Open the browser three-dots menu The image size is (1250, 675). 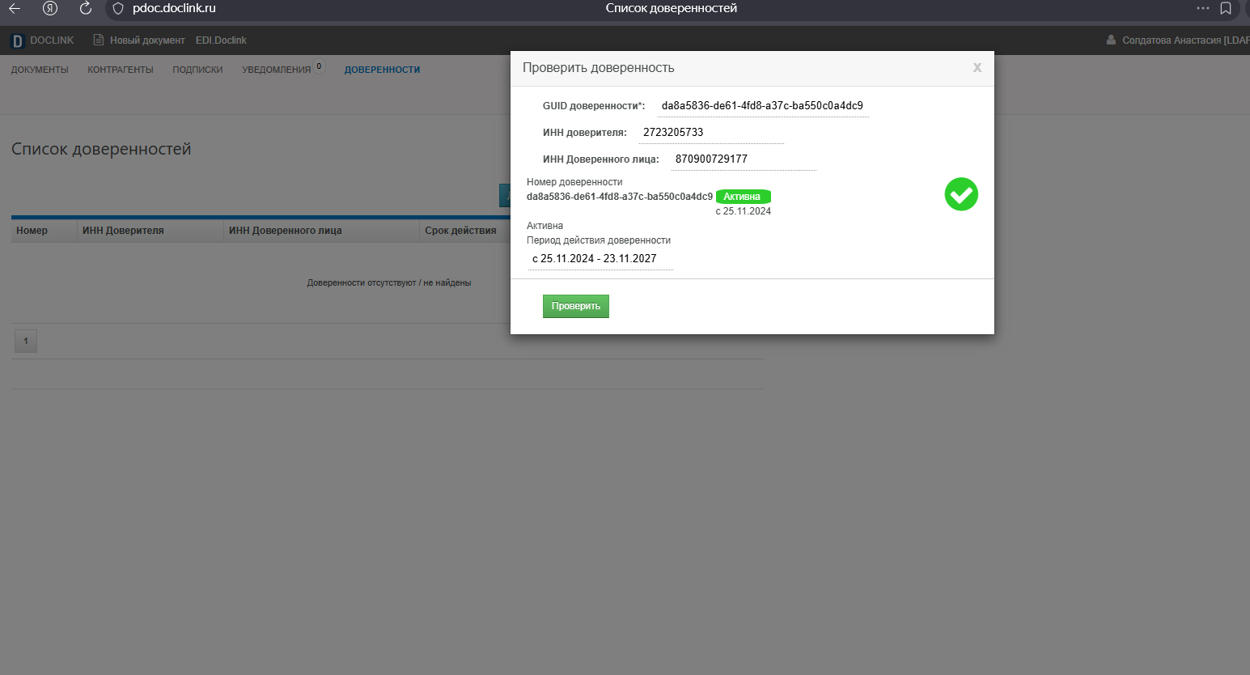1203,9
